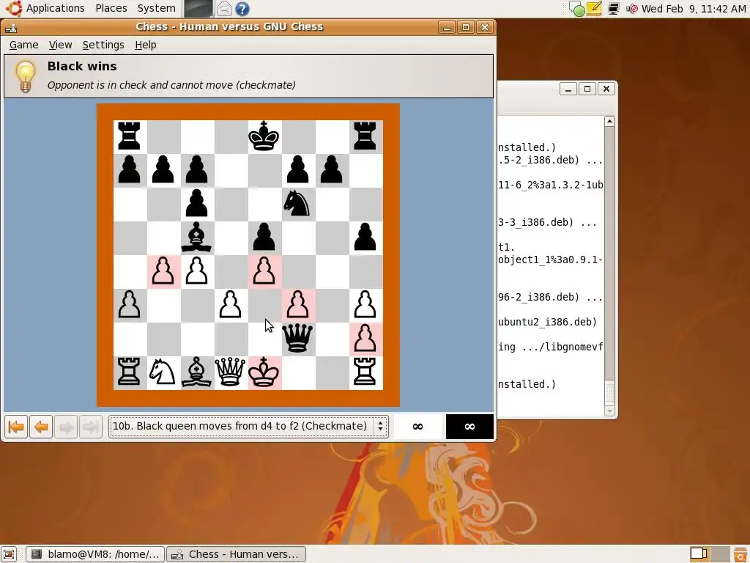Click the chess window title bar icon
Viewport: 750px width, 563px height.
click(x=11, y=27)
